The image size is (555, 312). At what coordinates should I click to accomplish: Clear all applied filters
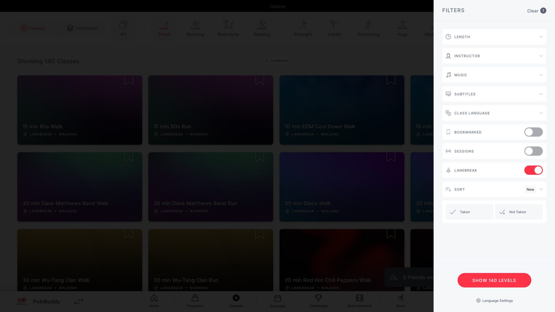pos(536,11)
